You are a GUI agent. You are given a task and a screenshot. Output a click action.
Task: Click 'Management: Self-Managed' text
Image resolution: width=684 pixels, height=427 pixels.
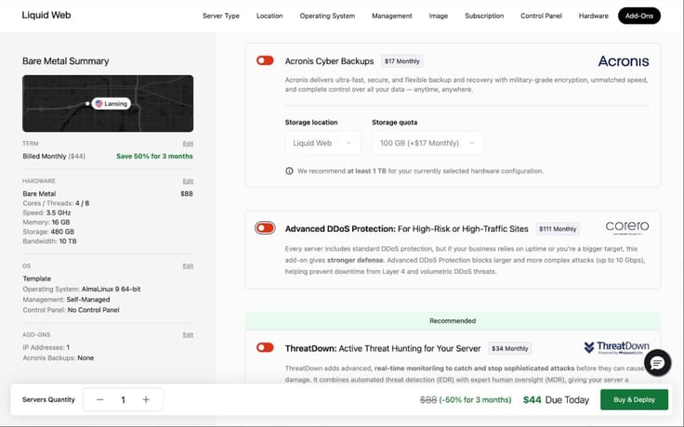click(66, 299)
